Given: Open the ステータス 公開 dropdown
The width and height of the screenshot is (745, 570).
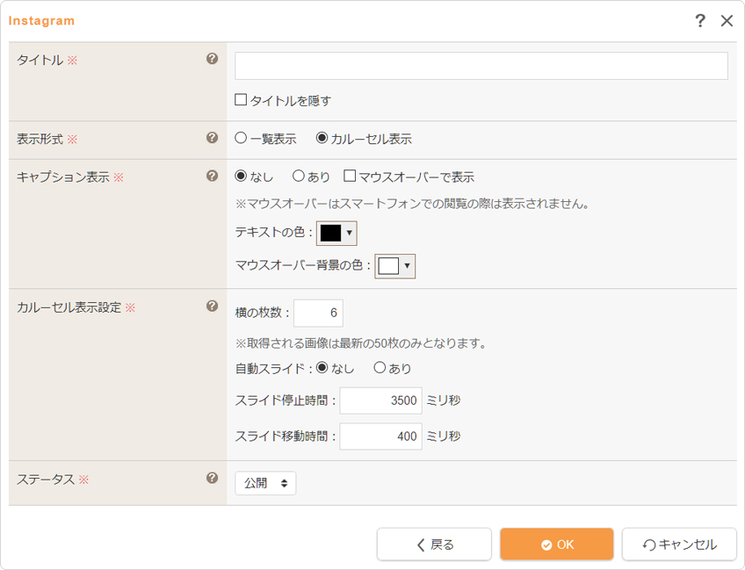Looking at the screenshot, I should [265, 483].
